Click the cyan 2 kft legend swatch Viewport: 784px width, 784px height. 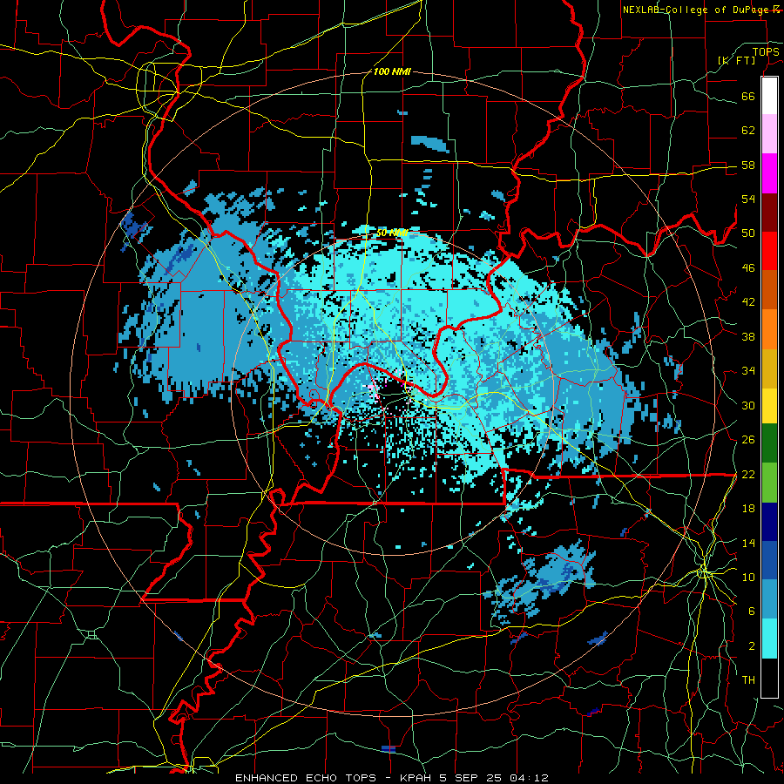pyautogui.click(x=769, y=639)
